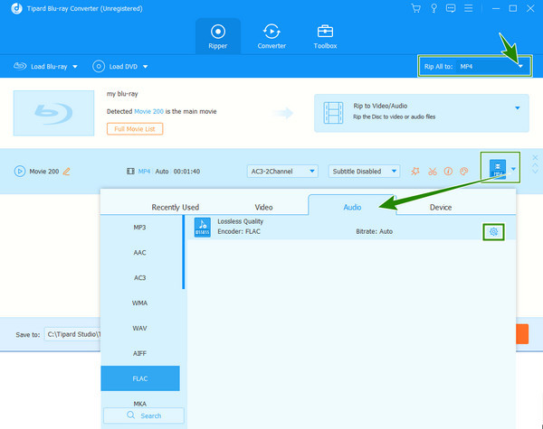Select FLAC in the format list
The height and width of the screenshot is (429, 543).
pos(140,378)
